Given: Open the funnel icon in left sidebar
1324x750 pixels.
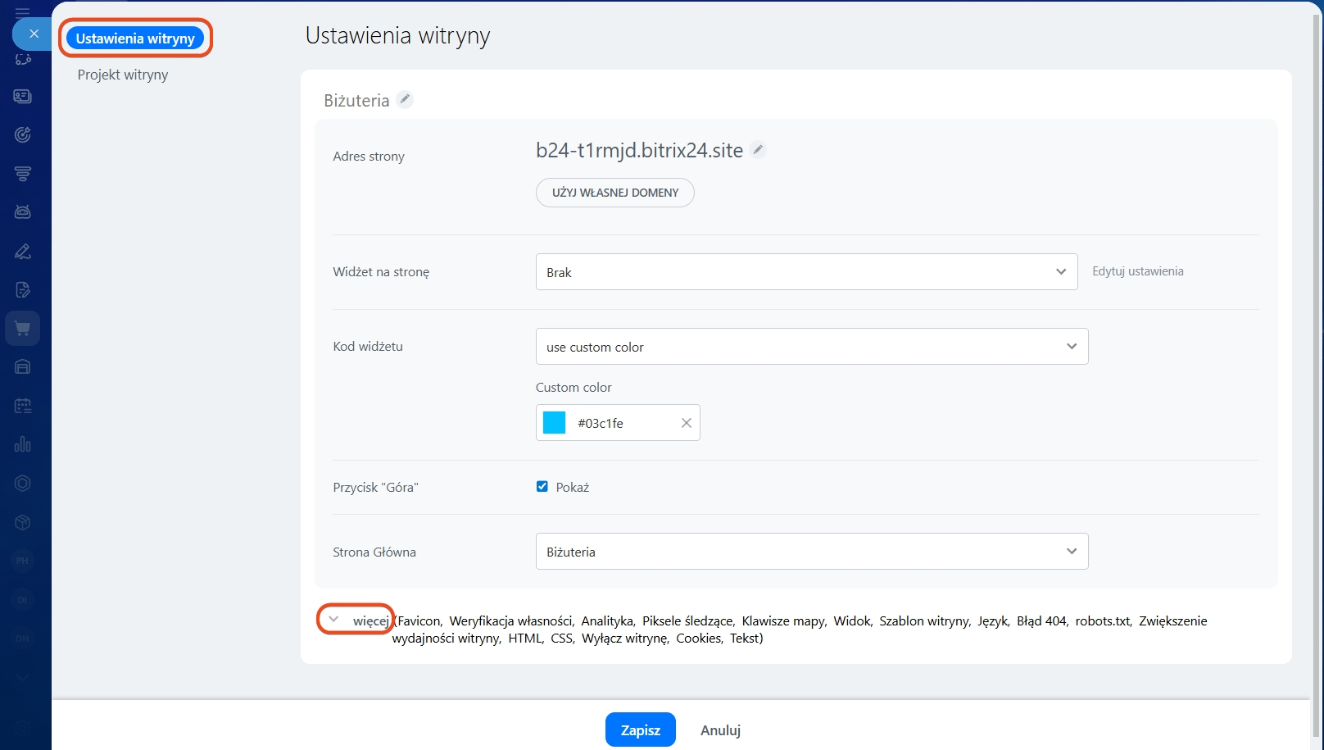Looking at the screenshot, I should click(23, 174).
